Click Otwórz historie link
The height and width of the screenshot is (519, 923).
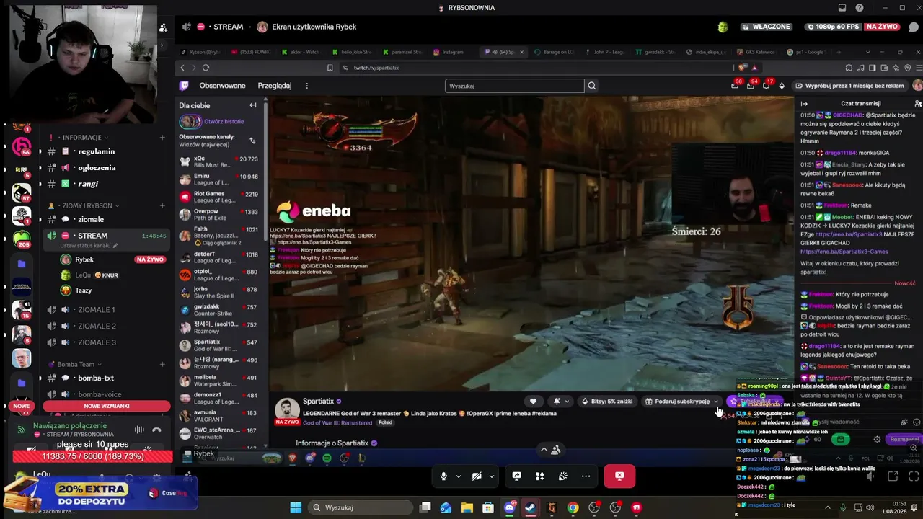point(224,122)
